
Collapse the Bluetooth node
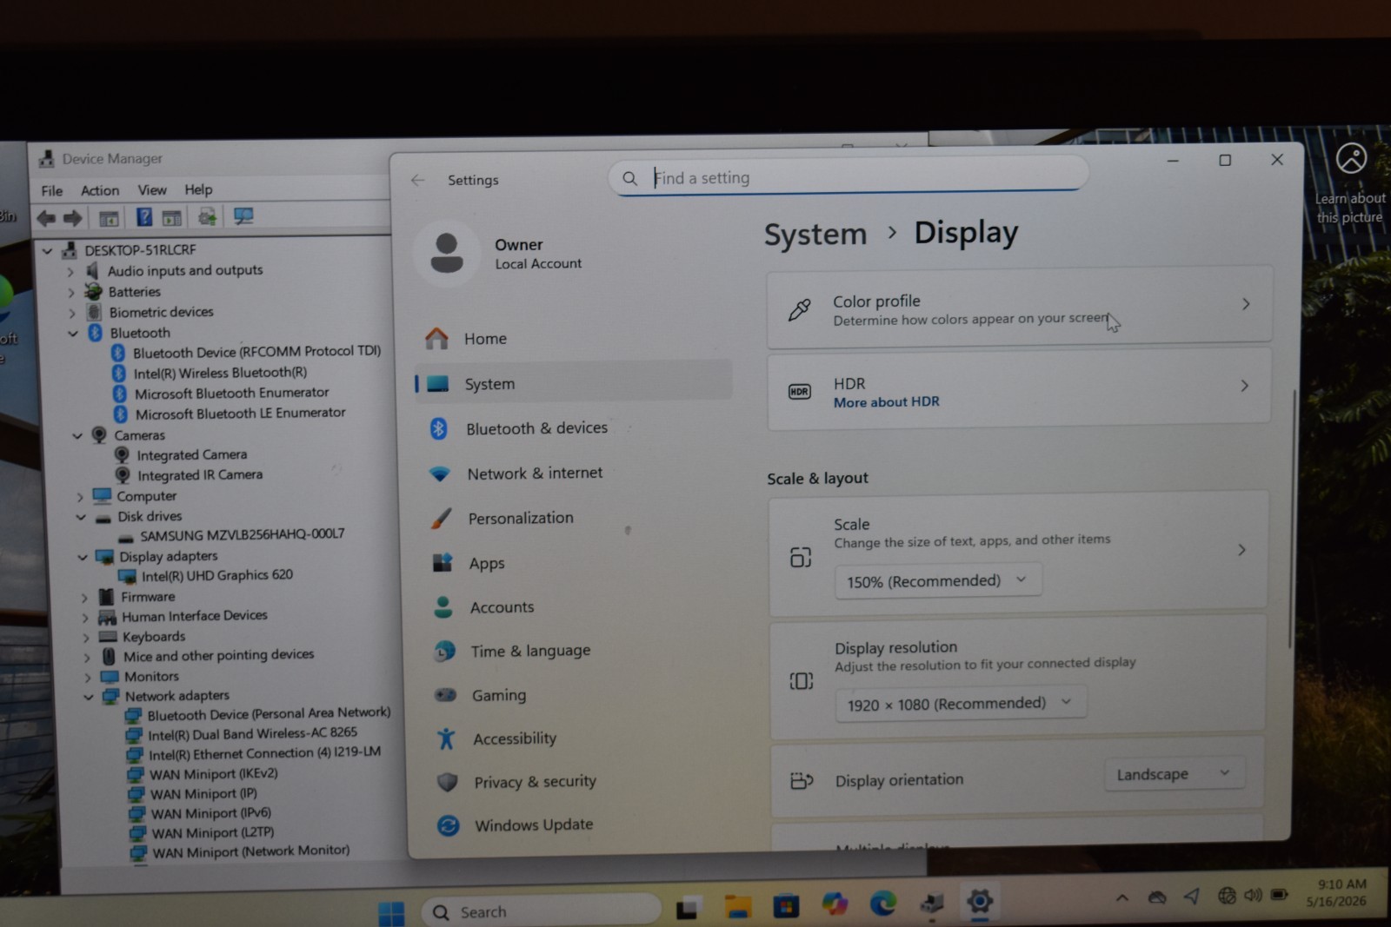click(x=73, y=334)
